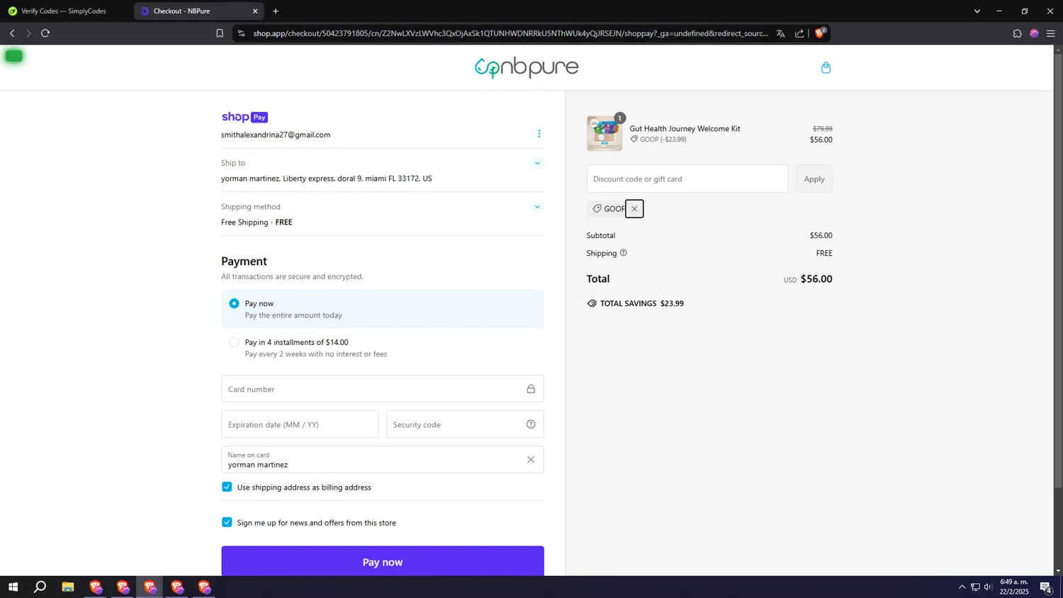Focus the Discount code or gift card field
This screenshot has width=1063, height=598.
point(687,179)
